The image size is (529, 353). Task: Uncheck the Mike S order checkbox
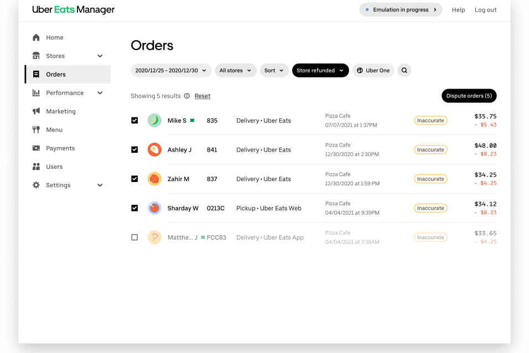[134, 121]
